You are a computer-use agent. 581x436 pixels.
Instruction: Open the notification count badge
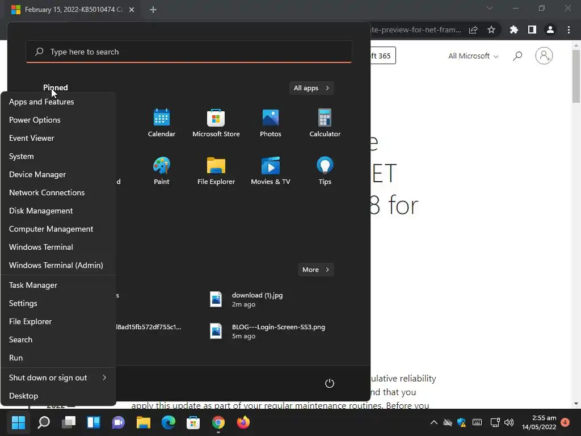tap(565, 422)
